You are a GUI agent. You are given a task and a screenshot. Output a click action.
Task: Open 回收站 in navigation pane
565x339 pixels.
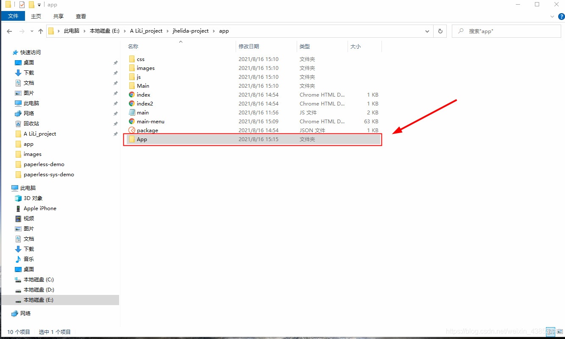pos(31,123)
